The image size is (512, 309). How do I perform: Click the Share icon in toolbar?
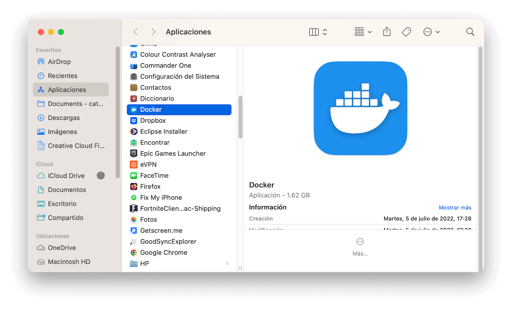coord(387,32)
